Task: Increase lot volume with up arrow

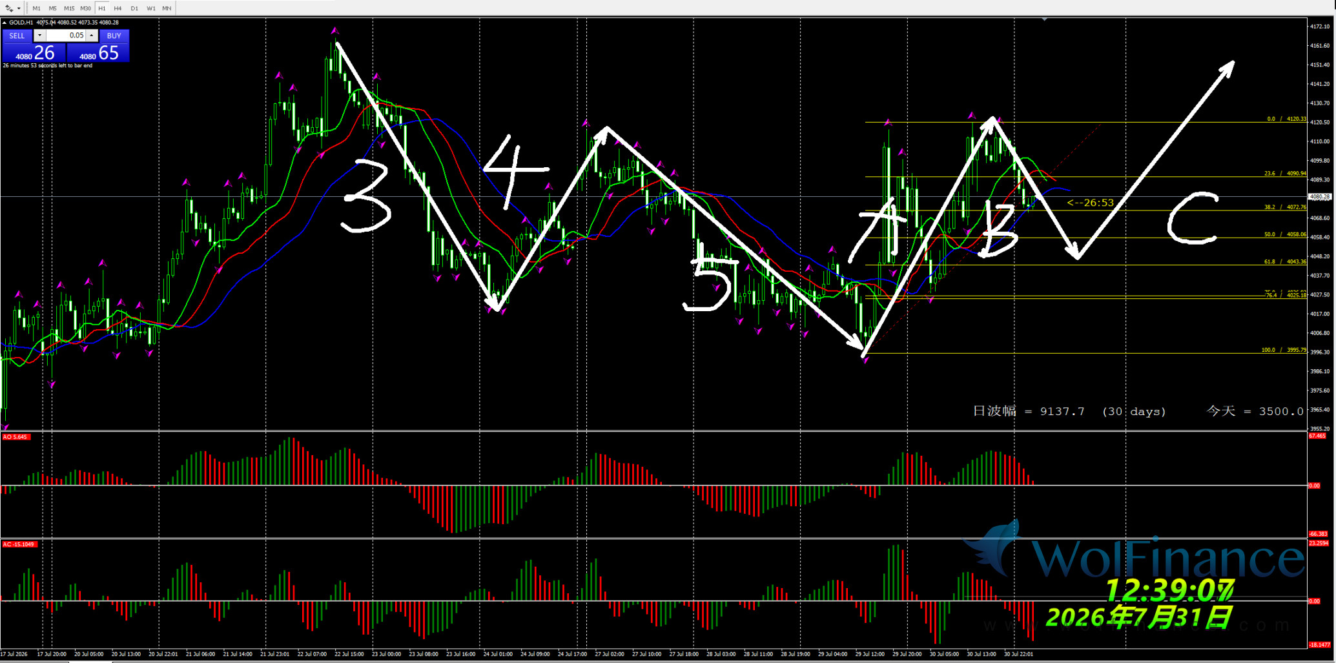Action: pos(92,36)
